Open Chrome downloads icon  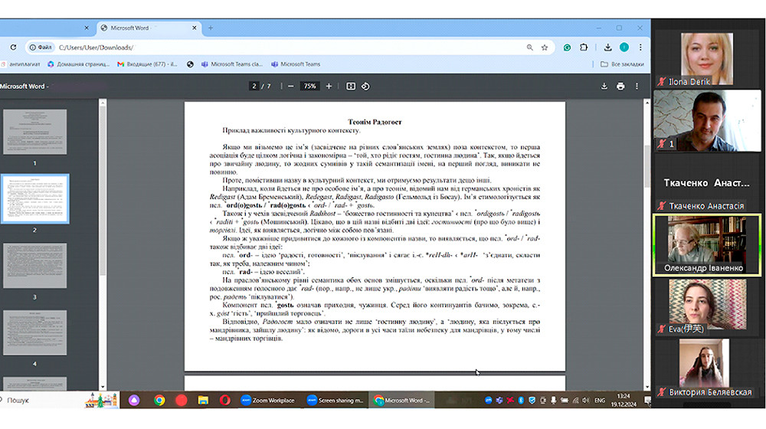(x=607, y=47)
